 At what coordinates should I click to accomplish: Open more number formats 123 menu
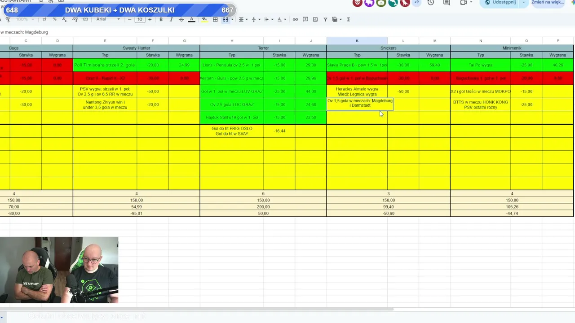pos(85,19)
